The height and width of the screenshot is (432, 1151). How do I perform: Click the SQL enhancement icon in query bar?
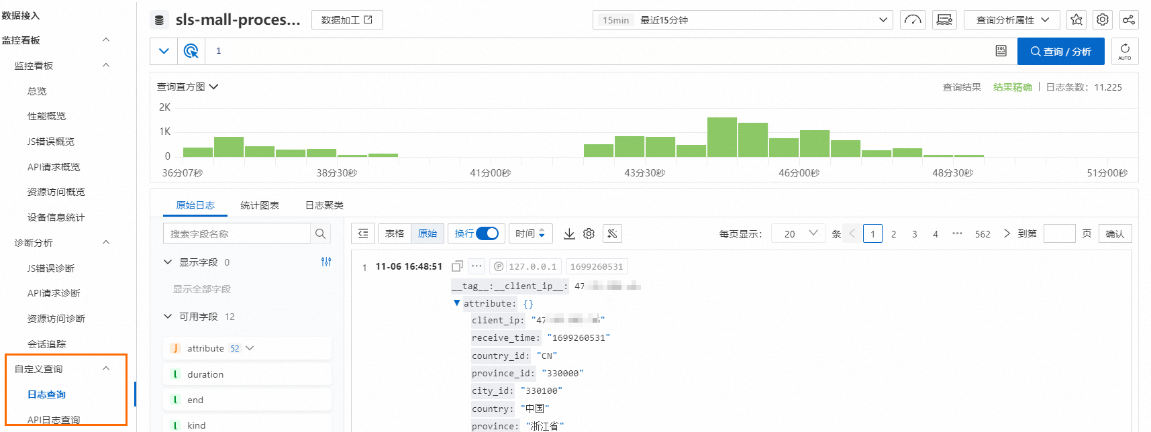click(x=1001, y=51)
